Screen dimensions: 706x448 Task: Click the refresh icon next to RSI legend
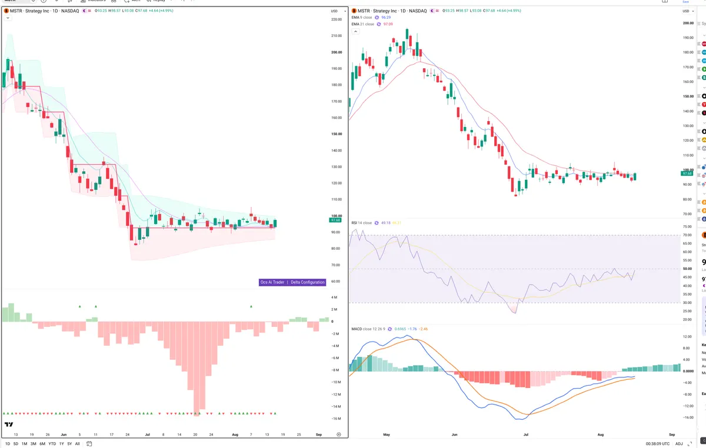377,223
